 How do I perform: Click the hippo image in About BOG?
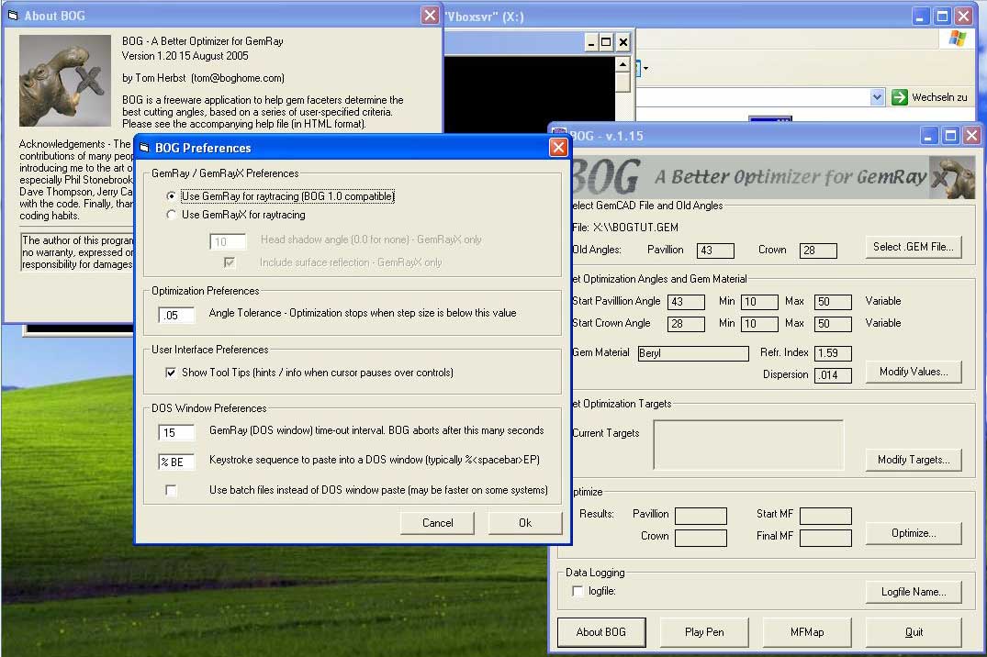click(65, 81)
